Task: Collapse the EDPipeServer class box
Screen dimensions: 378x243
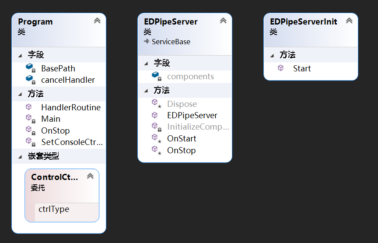Action: pos(223,21)
